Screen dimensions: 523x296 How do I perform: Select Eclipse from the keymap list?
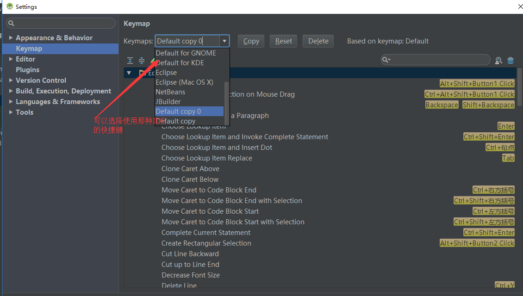point(167,72)
